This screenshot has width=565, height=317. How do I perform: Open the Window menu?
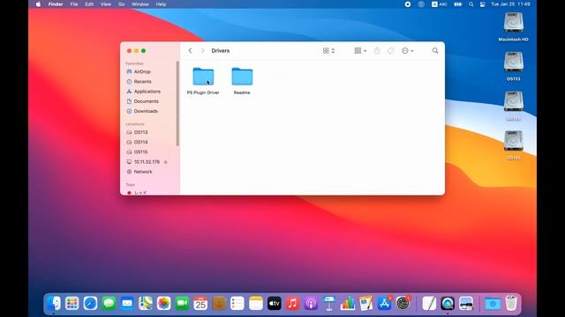point(140,4)
